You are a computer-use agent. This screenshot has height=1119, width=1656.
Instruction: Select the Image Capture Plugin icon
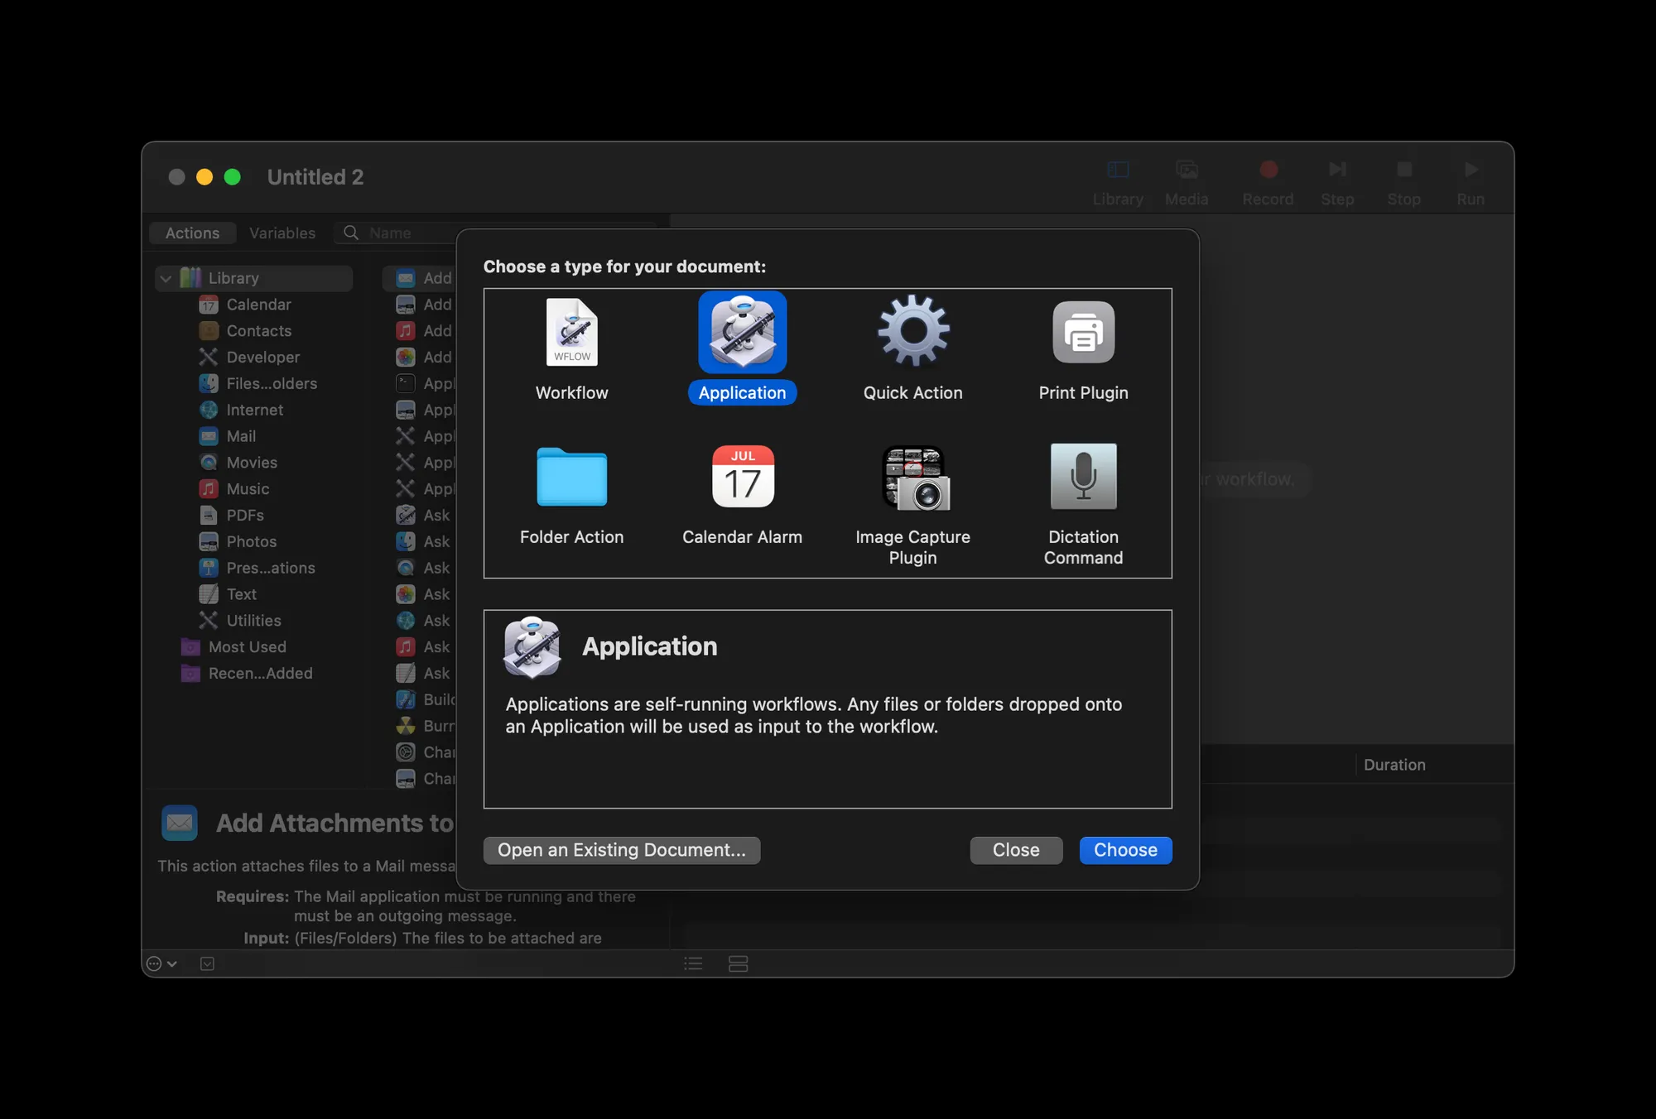coord(913,478)
